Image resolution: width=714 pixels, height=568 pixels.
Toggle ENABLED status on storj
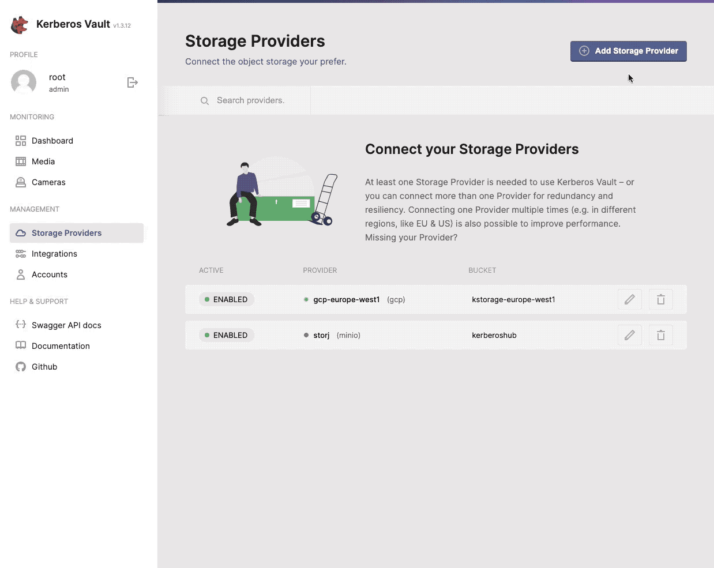pyautogui.click(x=226, y=334)
